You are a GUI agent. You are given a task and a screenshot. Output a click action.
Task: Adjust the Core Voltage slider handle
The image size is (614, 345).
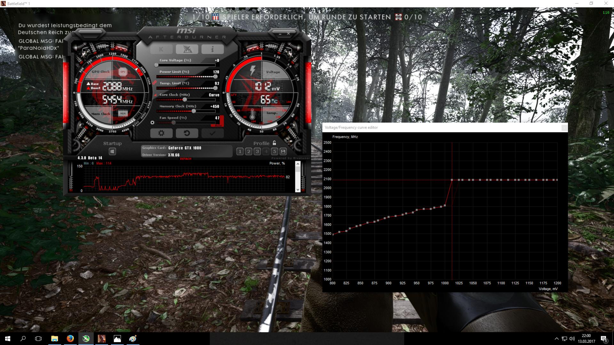tap(156, 65)
